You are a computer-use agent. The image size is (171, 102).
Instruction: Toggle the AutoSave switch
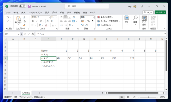[x=22, y=6]
